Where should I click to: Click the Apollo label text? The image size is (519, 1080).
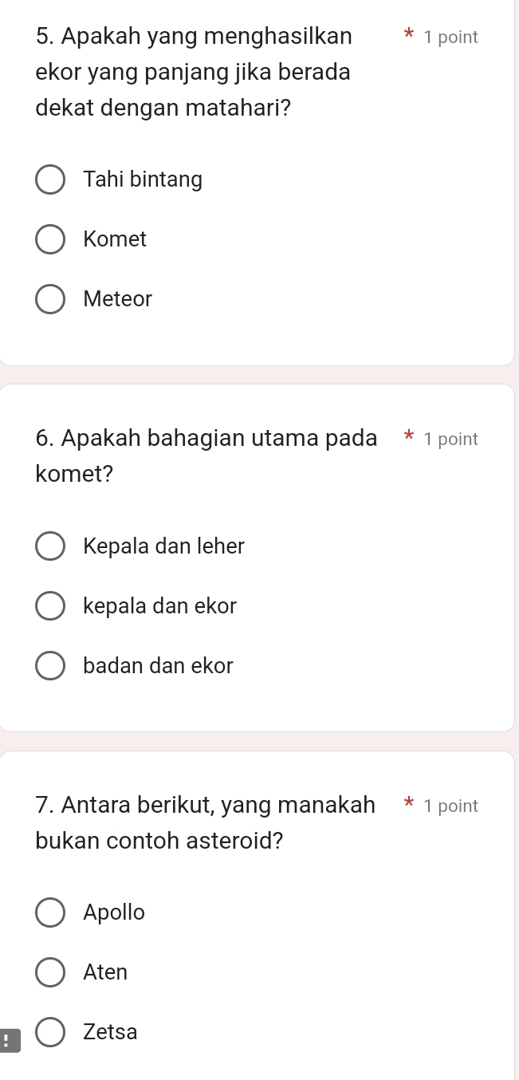114,912
